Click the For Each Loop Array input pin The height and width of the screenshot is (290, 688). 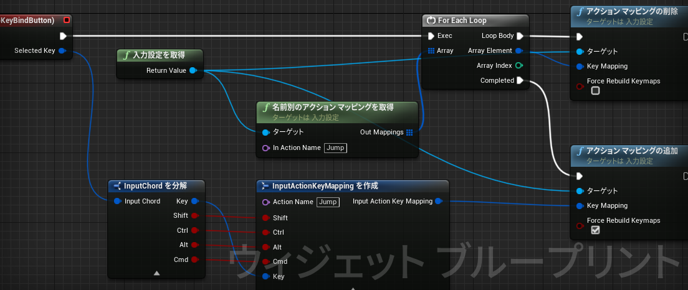coord(431,51)
